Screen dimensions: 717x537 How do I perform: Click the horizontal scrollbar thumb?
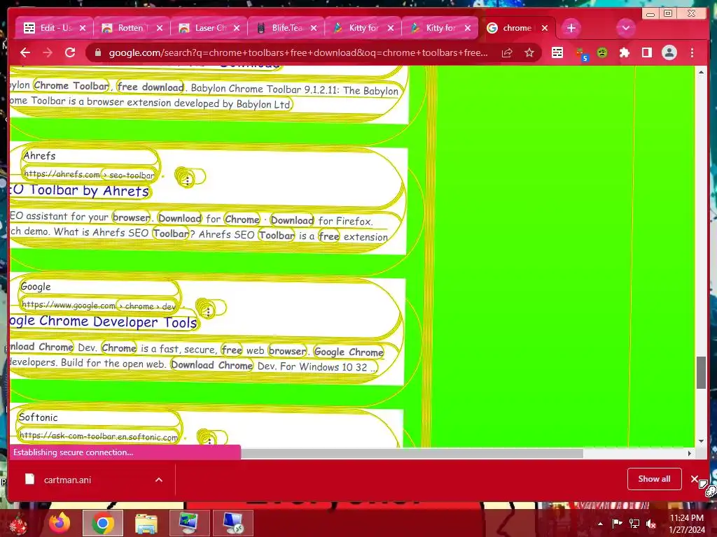412,453
